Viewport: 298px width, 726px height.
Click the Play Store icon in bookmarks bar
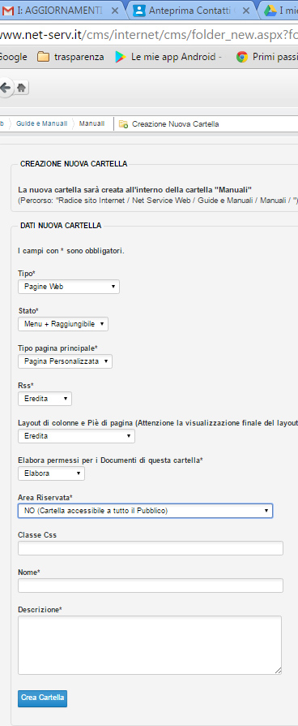coord(120,57)
